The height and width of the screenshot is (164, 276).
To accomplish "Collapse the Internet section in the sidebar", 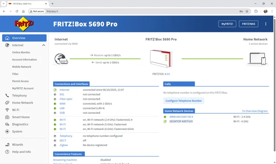I will pos(43,45).
